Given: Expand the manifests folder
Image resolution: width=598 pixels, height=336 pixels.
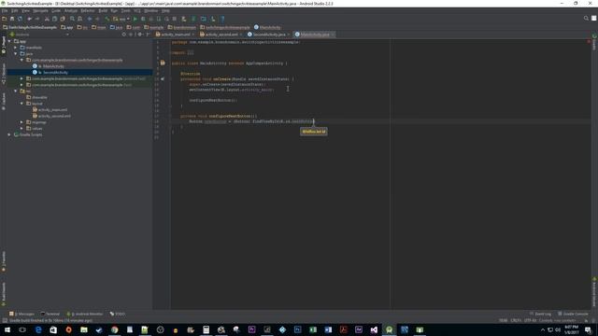Looking at the screenshot, I should click(16, 48).
